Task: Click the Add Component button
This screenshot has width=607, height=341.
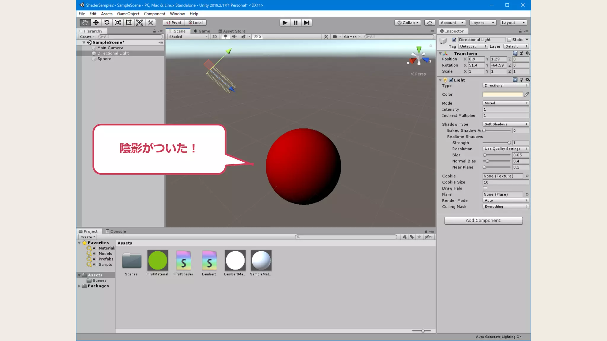Action: click(483, 221)
